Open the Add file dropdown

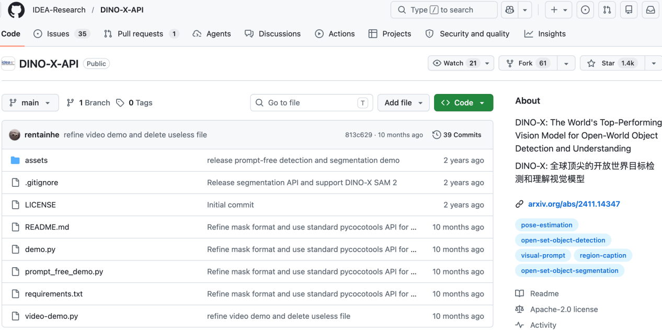403,103
